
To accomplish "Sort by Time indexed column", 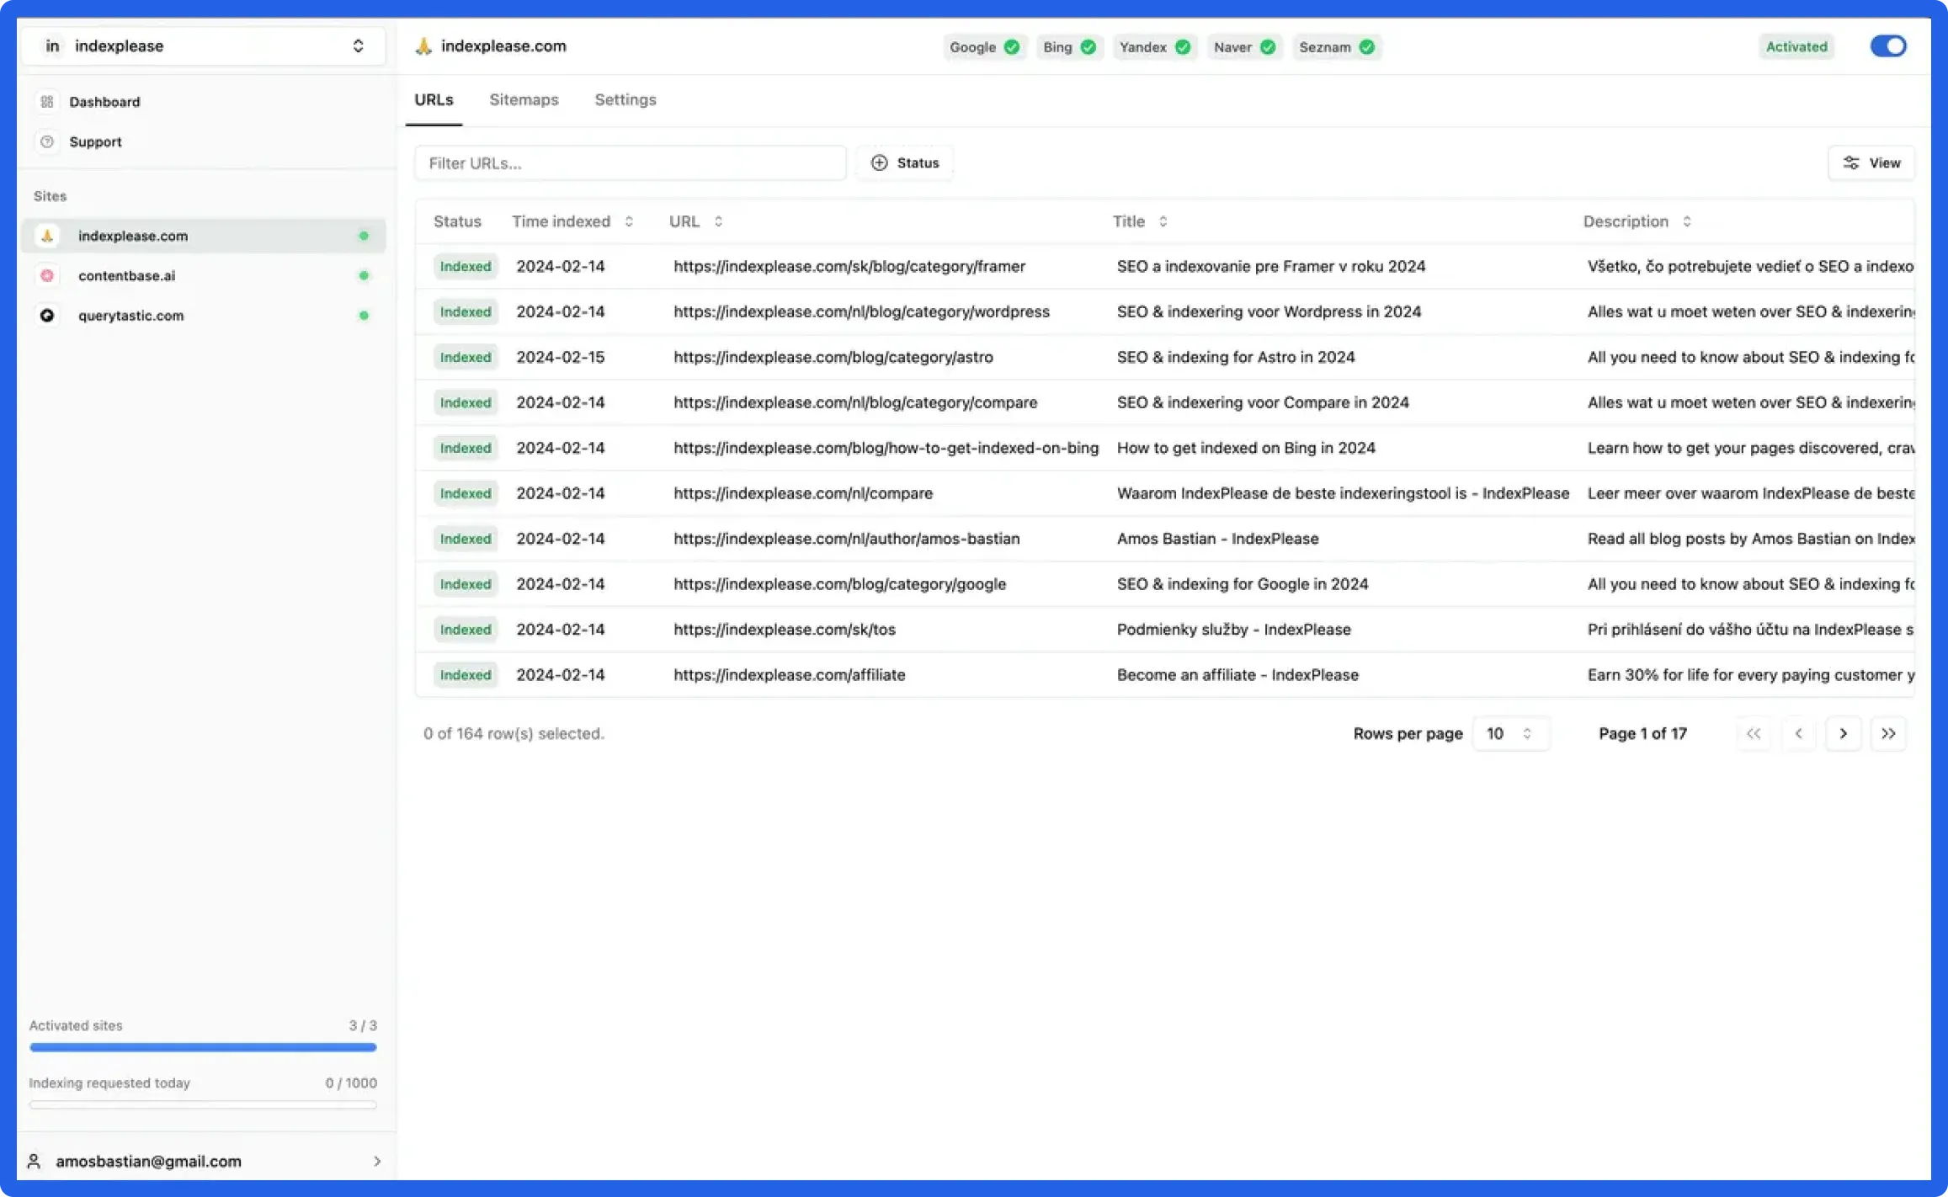I will coord(572,221).
